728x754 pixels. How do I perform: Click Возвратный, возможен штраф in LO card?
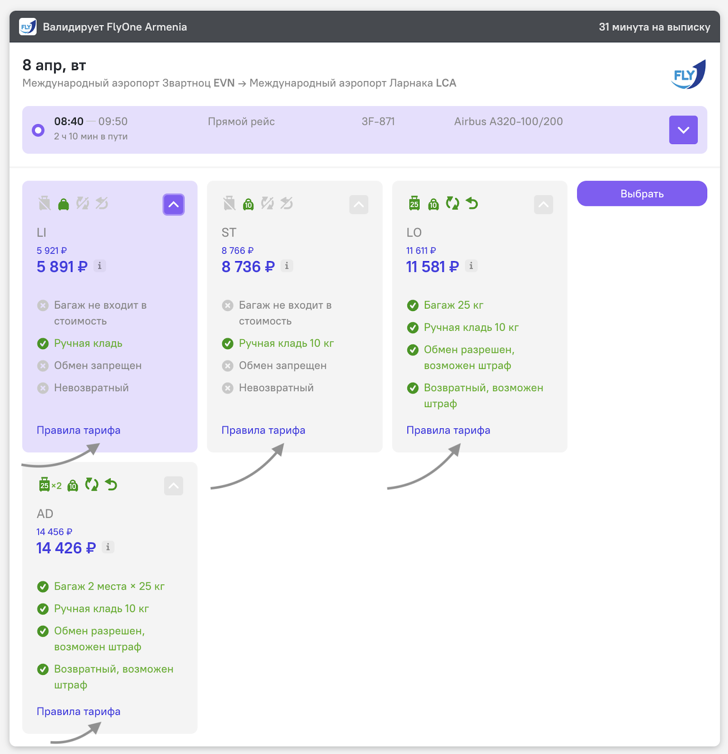(x=483, y=396)
